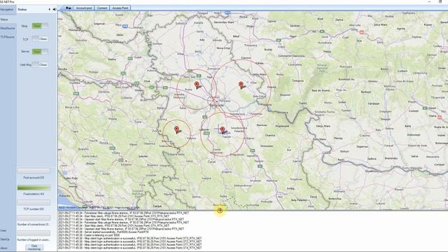Pin the Status panel using the pin icon
Viewport: 448px width, 252px height.
point(55,9)
